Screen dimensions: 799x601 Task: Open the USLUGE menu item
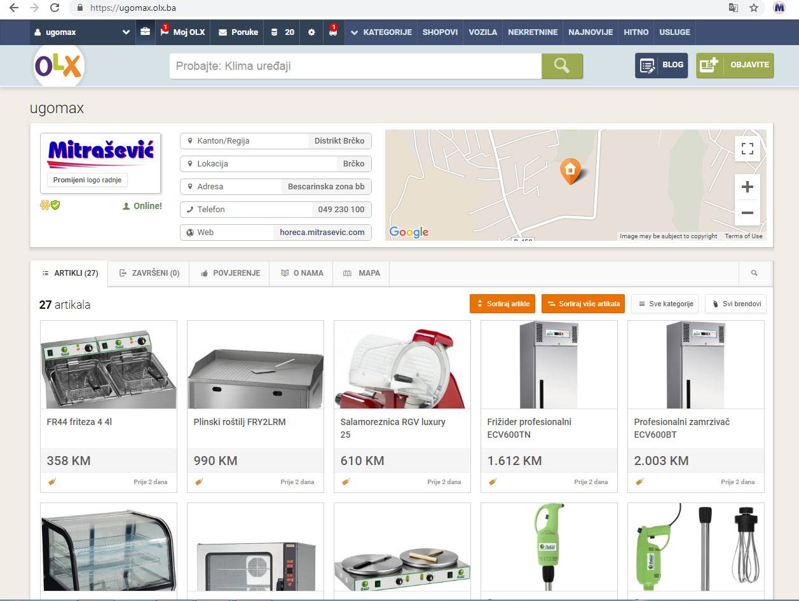(x=674, y=32)
